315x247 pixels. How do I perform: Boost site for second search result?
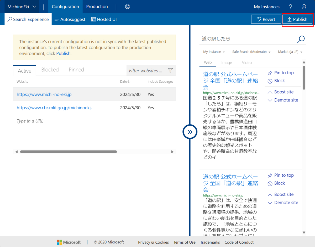pyautogui.click(x=281, y=195)
